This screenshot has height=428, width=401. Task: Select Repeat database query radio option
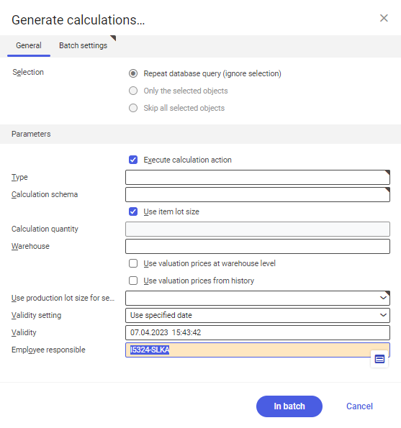(x=133, y=73)
